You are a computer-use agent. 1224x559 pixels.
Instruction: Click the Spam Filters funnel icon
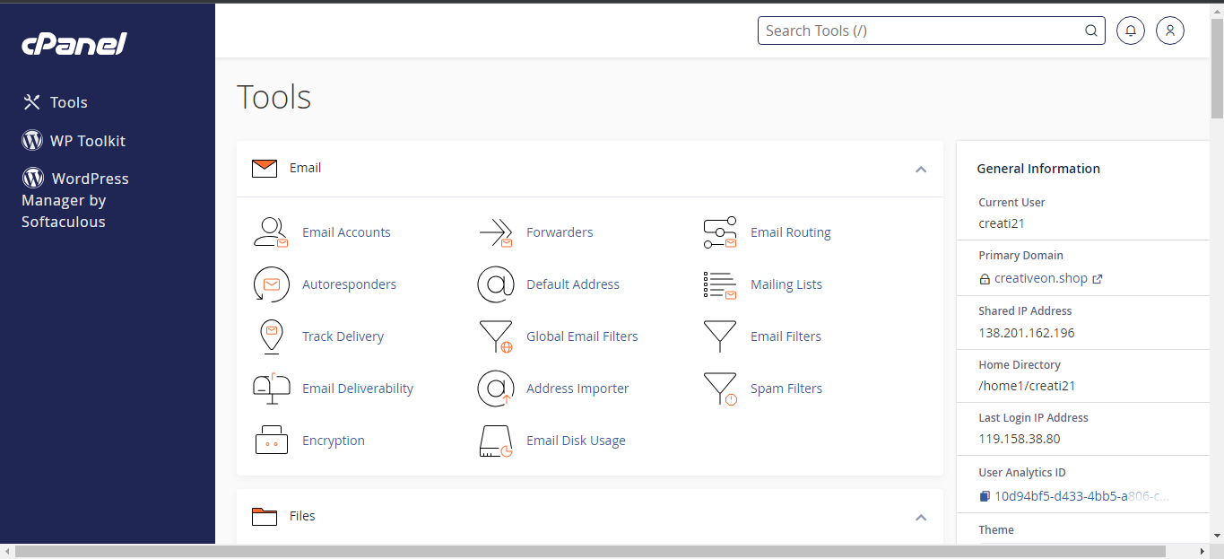(x=719, y=389)
